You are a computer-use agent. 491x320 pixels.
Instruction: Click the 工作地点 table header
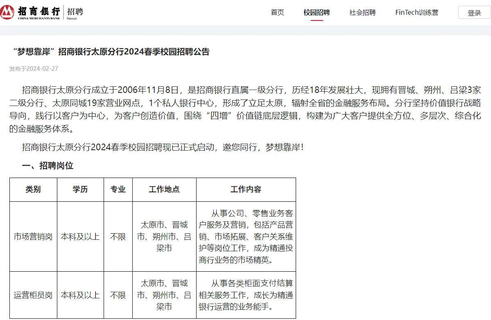tap(164, 189)
